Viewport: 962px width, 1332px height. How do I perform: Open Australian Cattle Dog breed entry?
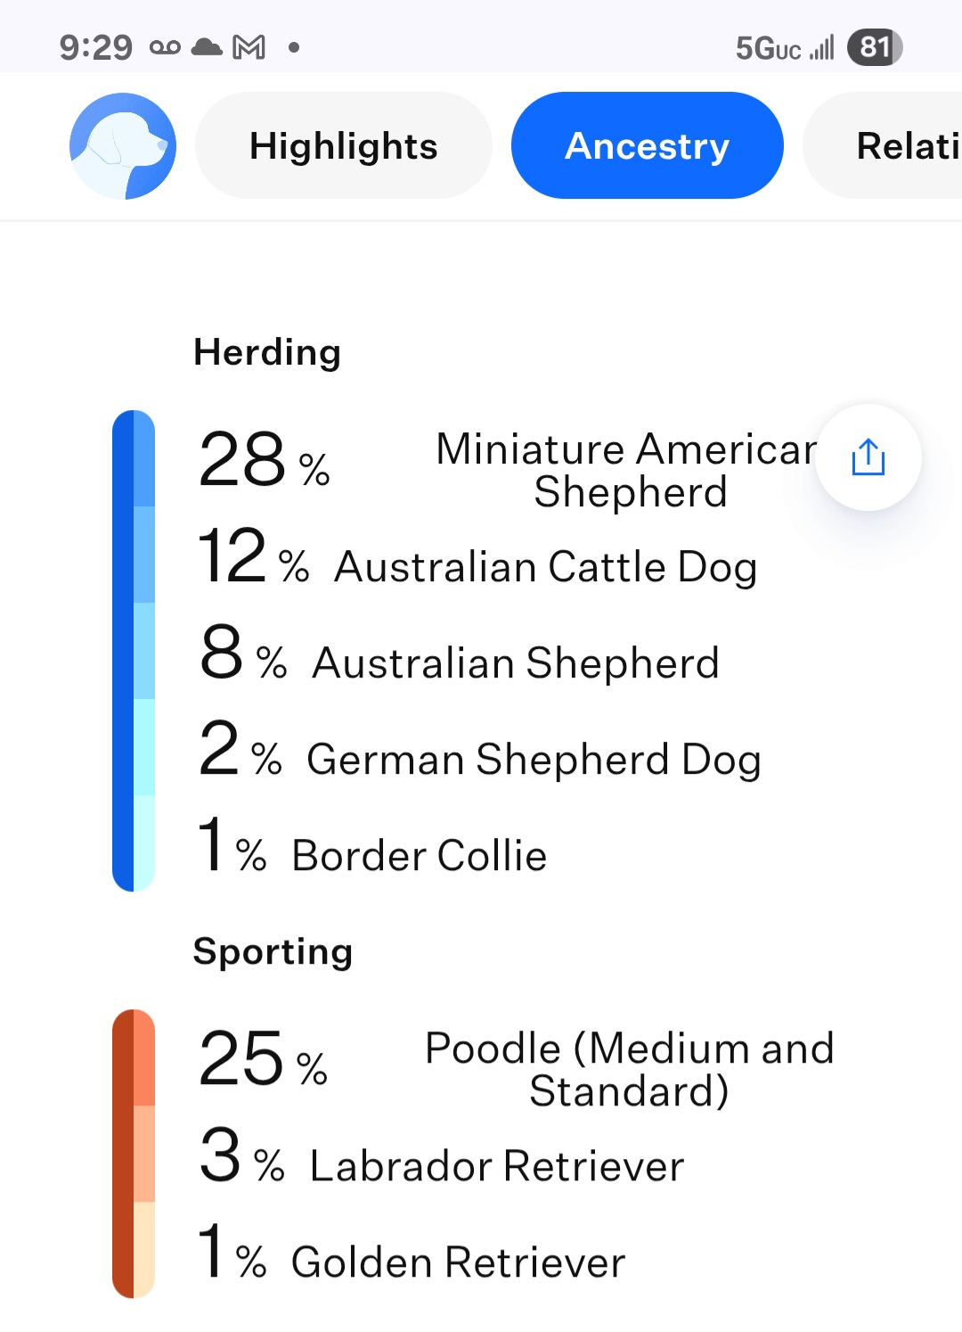click(x=477, y=560)
